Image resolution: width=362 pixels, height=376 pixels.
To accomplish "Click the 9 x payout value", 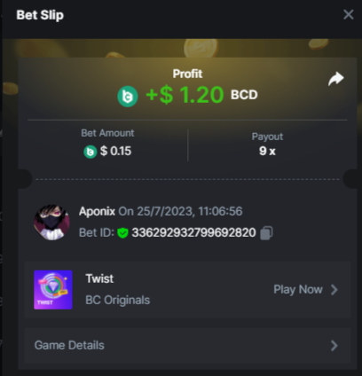I will click(x=267, y=151).
